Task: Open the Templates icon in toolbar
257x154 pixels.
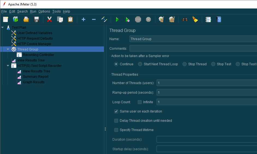Action: (16, 19)
